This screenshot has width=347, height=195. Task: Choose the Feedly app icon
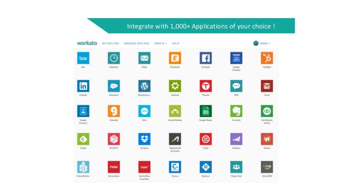pyautogui.click(x=83, y=139)
